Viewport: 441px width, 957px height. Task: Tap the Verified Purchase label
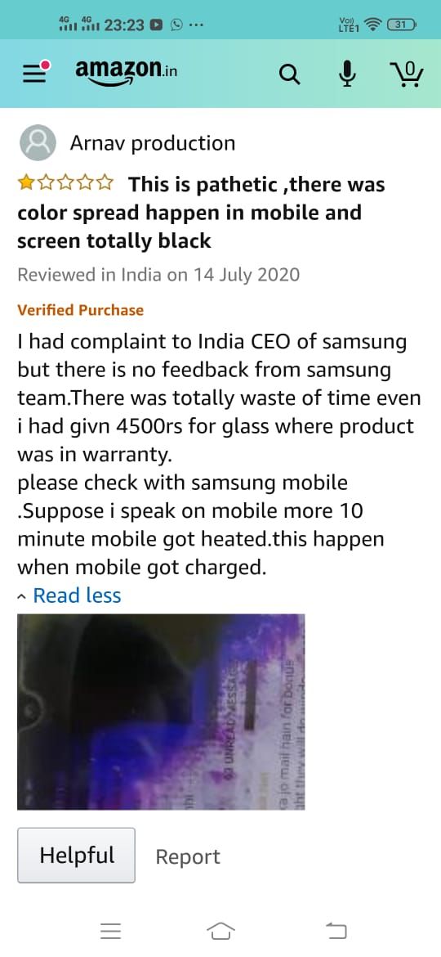pos(80,310)
